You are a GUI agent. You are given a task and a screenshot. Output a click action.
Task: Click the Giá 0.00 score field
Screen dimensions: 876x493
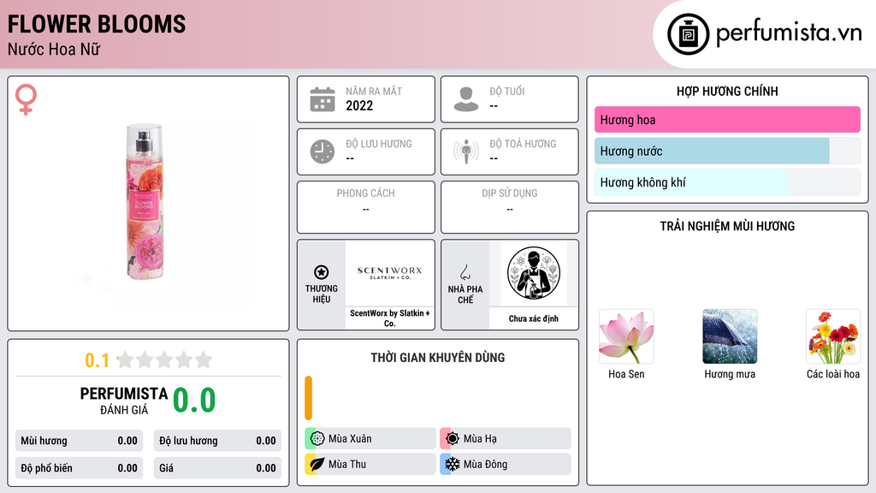pos(217,468)
